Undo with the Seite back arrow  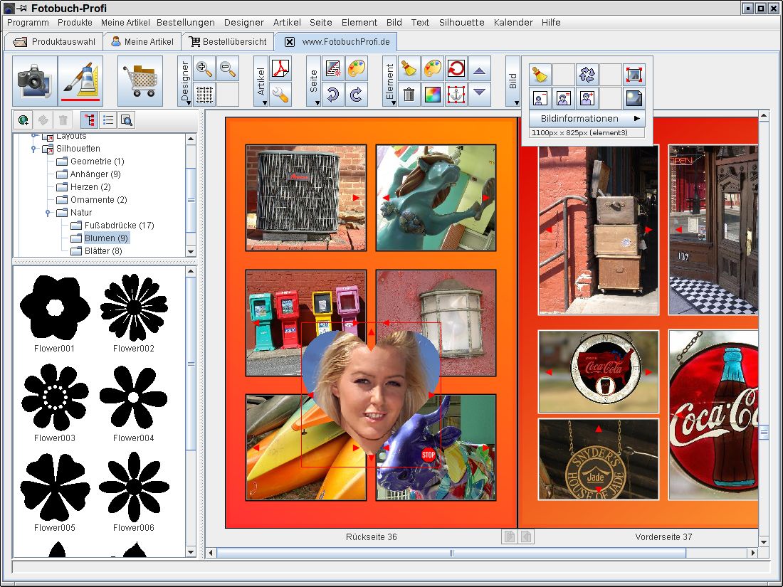click(x=333, y=94)
